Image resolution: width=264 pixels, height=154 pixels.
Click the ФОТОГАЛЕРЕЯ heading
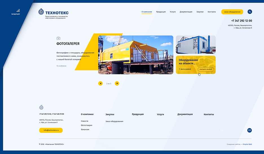point(68,44)
